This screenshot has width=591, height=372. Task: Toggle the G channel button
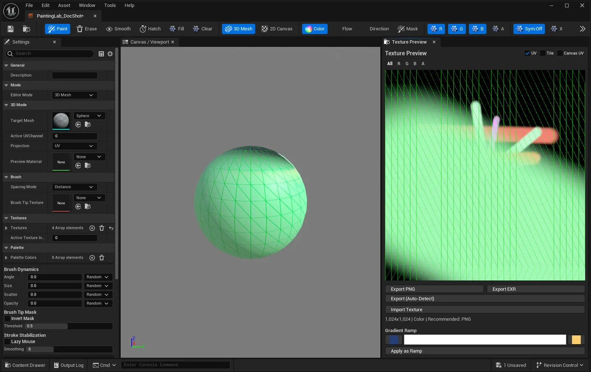[x=457, y=29]
